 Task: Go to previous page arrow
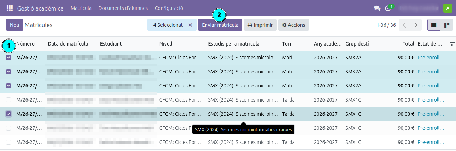[x=404, y=25]
